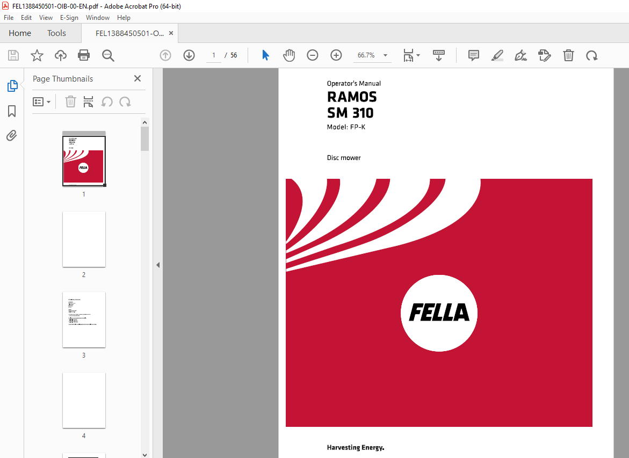The image size is (629, 458).
Task: Select page 2 thumbnail
Action: pyautogui.click(x=84, y=239)
